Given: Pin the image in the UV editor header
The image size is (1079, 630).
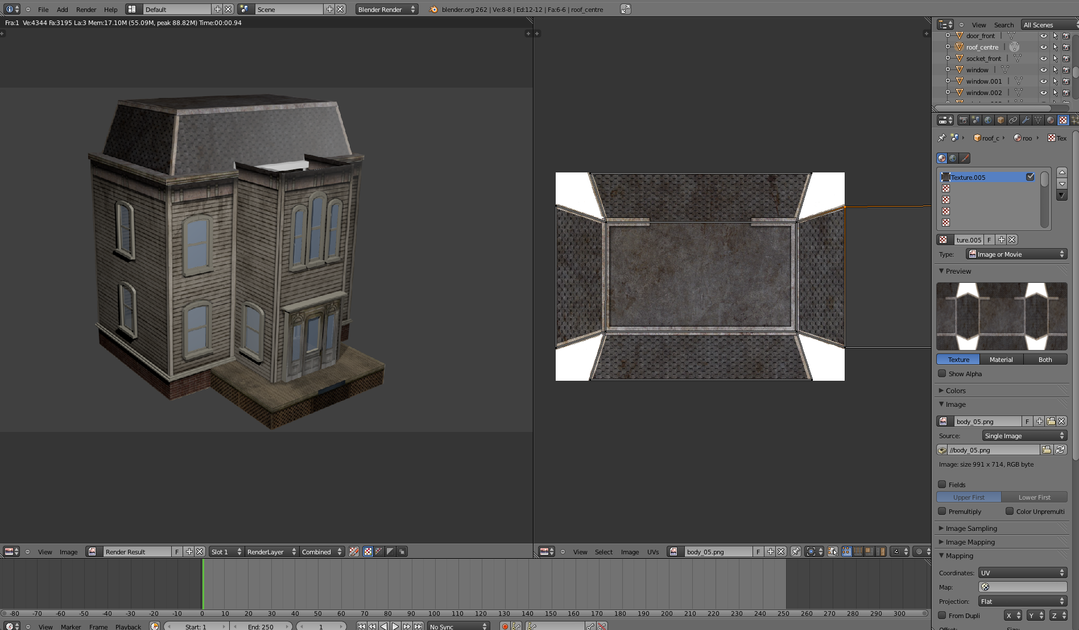Looking at the screenshot, I should tap(796, 551).
